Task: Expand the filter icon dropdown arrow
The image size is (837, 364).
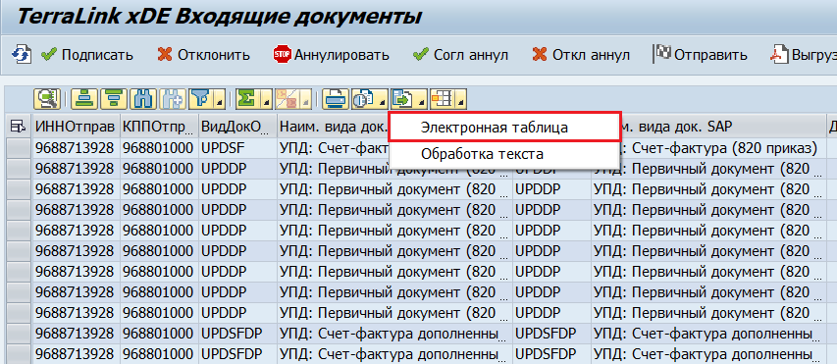Action: (x=220, y=99)
